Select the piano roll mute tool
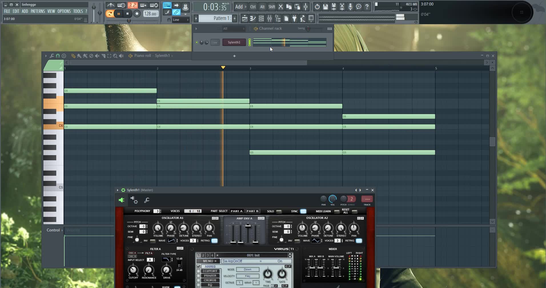This screenshot has height=288, width=546. (x=97, y=56)
